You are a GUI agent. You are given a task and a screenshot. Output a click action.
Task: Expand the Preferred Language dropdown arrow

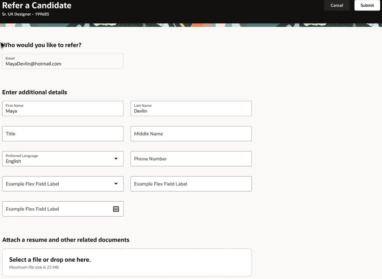click(116, 158)
